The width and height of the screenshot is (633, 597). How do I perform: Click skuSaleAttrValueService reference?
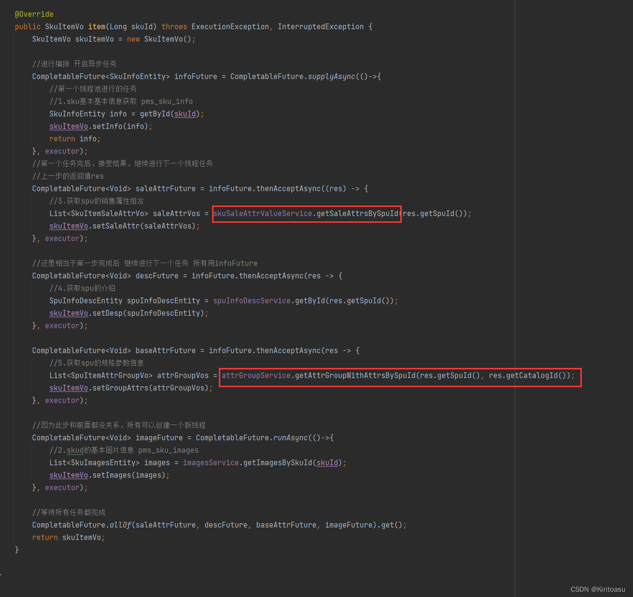click(x=263, y=214)
